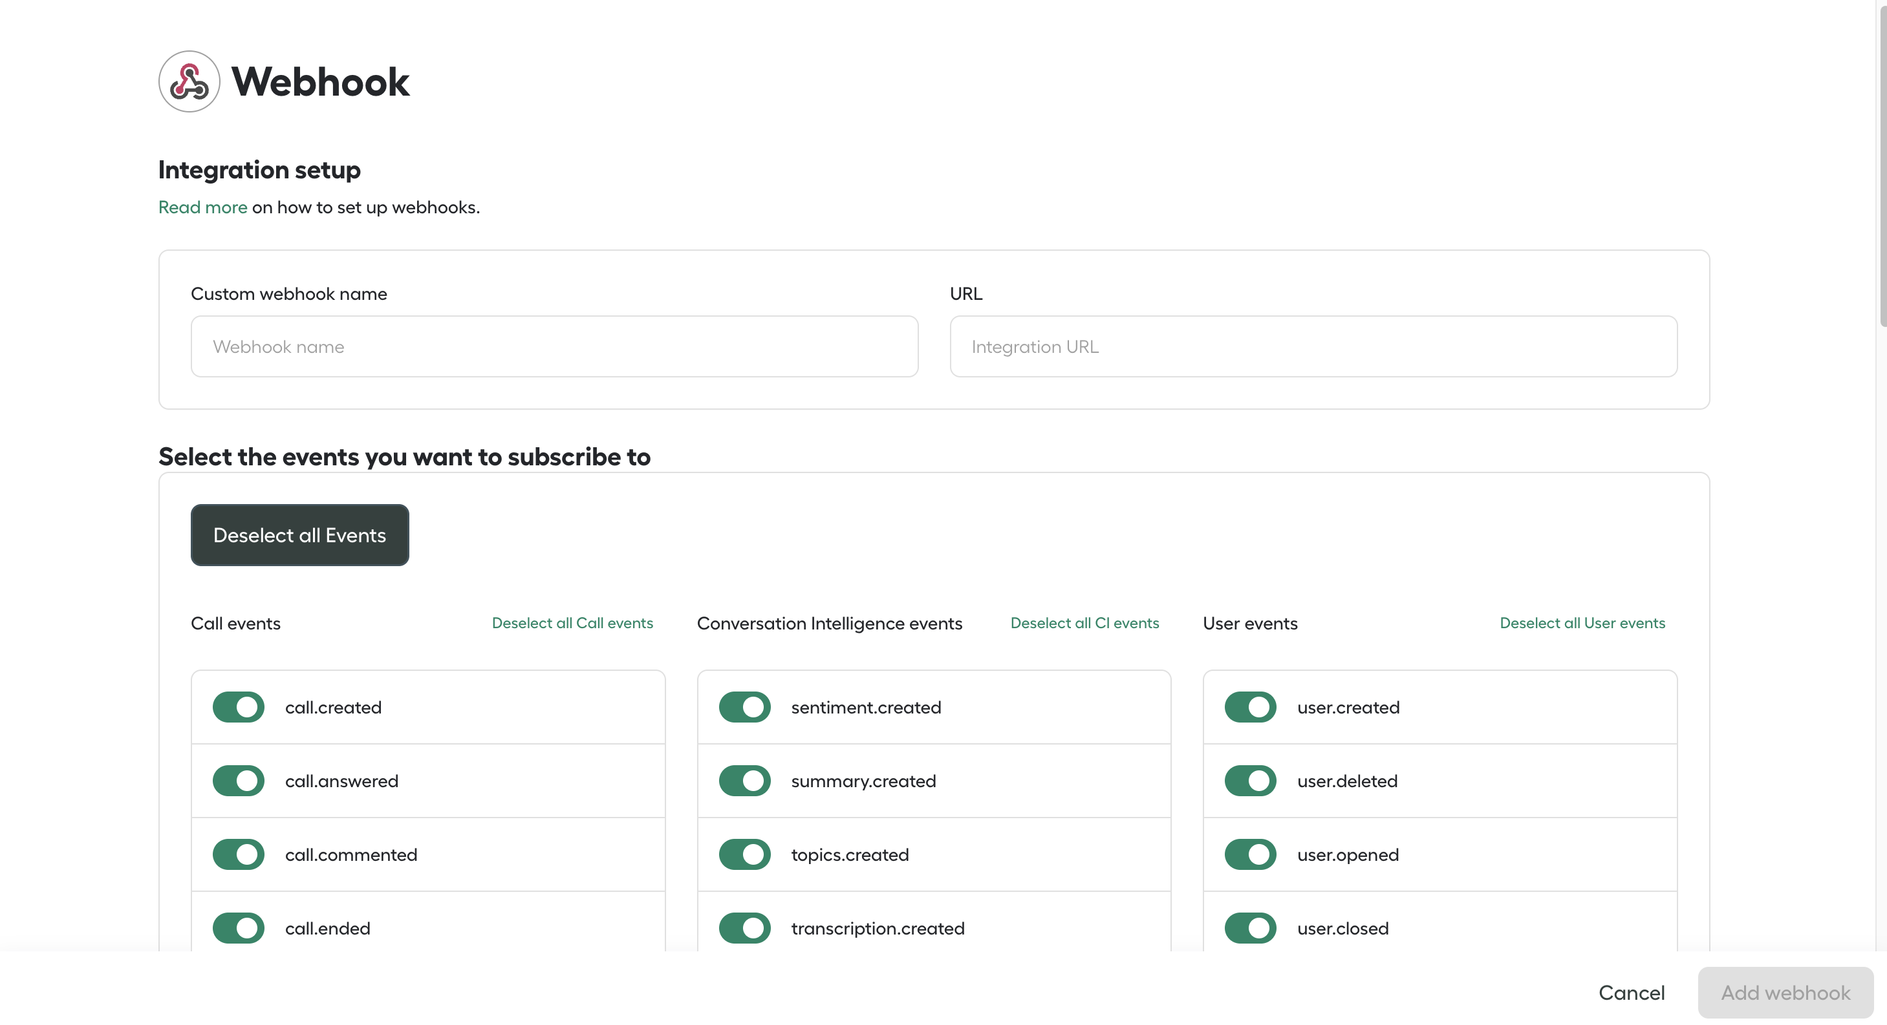Disable transcription.created subscription

pos(744,927)
